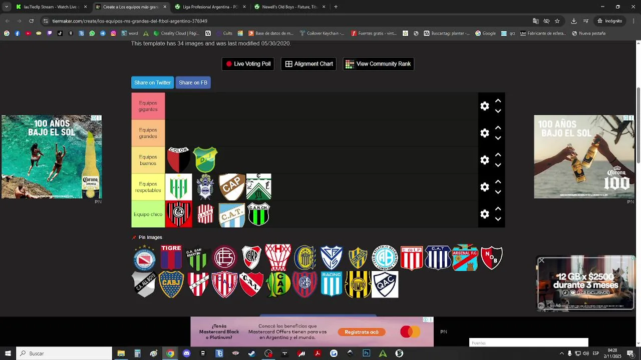Open settings gear for Equipos respetables row

click(x=485, y=187)
